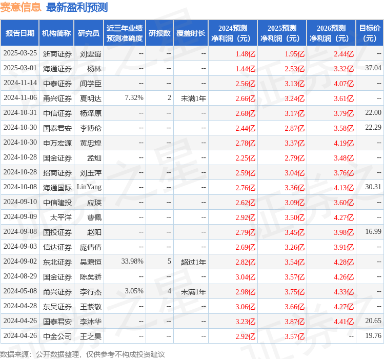Select the 中泰证券 institution cell
This screenshot has width=384, height=359.
click(57, 84)
